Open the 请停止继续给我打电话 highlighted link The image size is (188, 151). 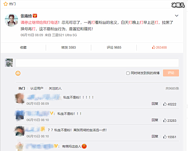pyautogui.click(x=39, y=22)
